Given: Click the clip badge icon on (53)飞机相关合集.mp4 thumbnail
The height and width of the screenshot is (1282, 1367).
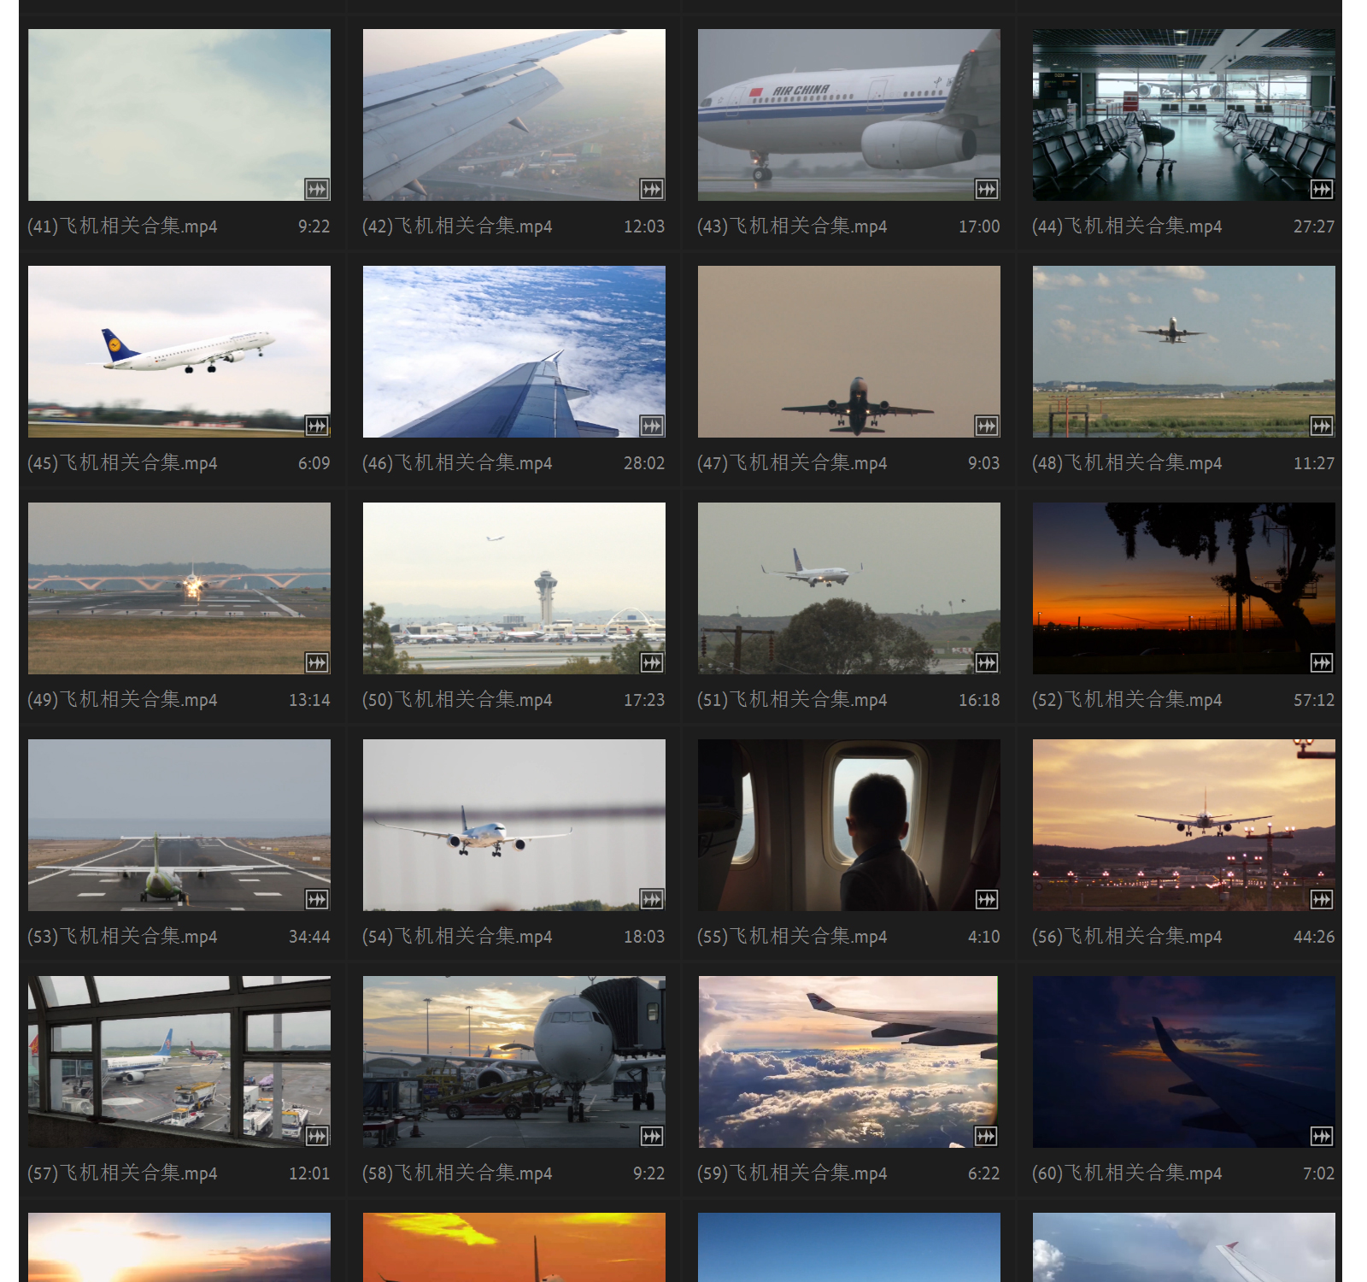Looking at the screenshot, I should (317, 899).
